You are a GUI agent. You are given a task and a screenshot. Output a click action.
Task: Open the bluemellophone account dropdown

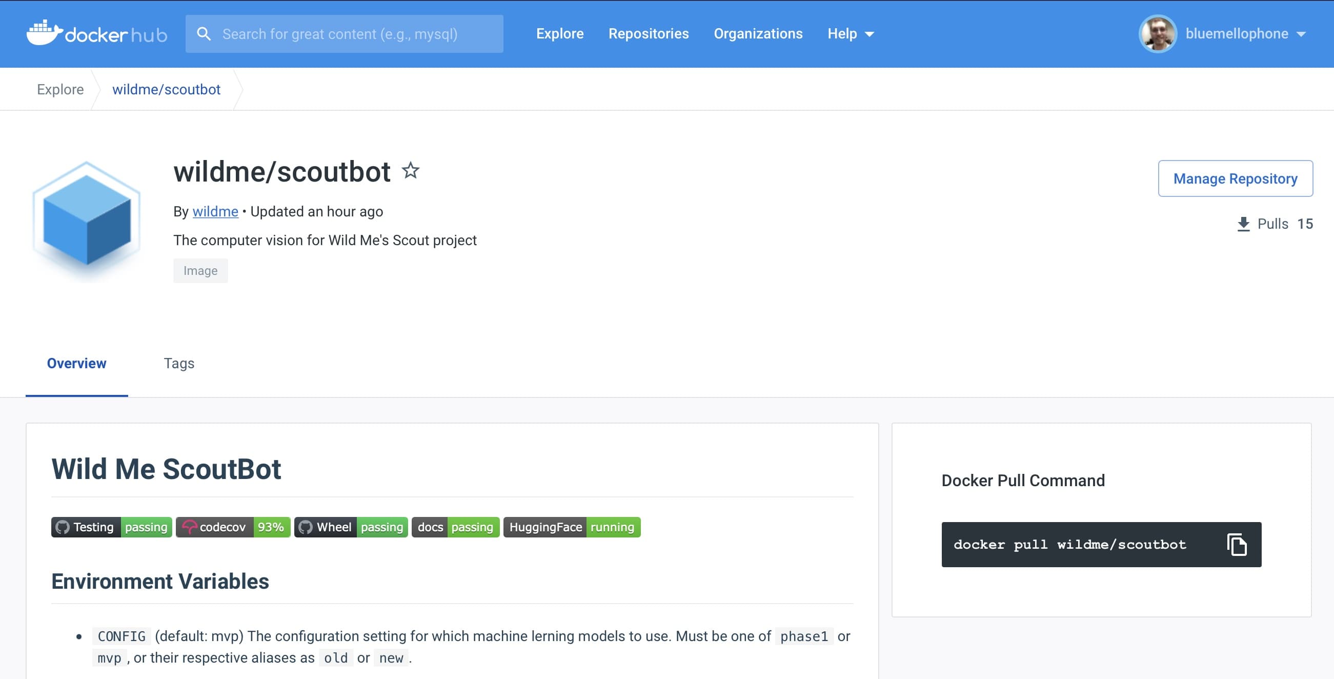click(x=1245, y=34)
